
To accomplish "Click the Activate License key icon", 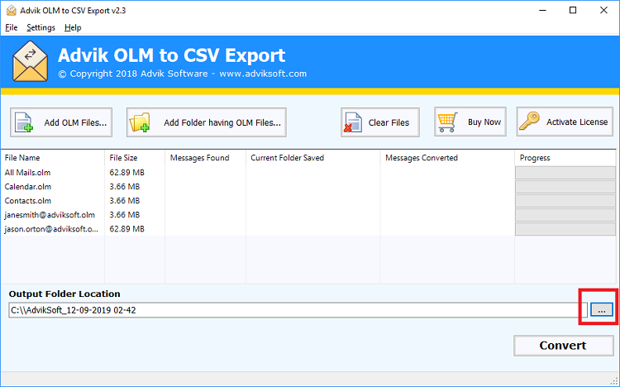I will coord(530,122).
